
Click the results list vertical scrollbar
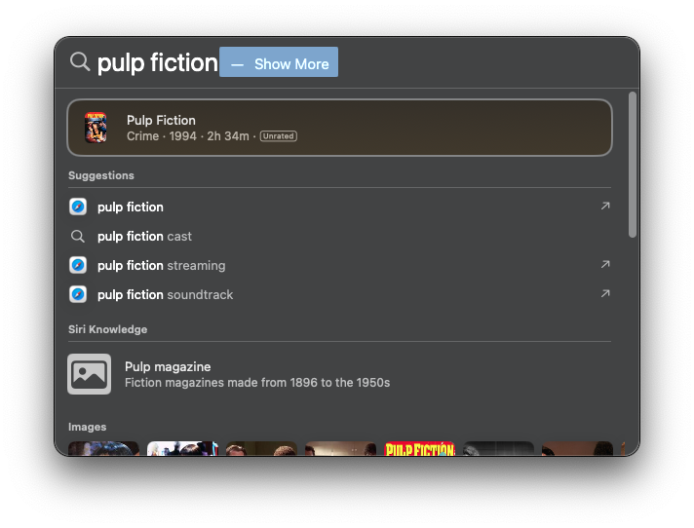[633, 165]
